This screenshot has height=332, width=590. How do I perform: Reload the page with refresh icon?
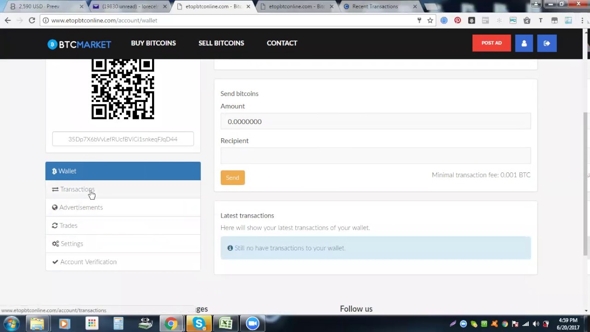coord(32,20)
